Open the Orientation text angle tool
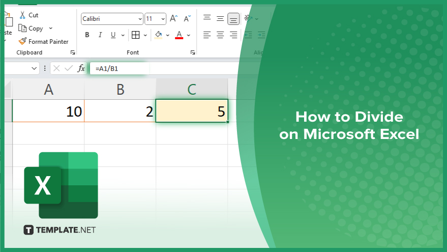The image size is (447, 252). click(249, 18)
